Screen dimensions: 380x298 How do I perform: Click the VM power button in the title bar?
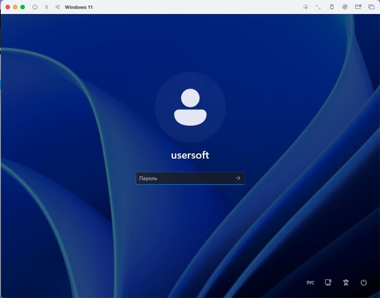tap(35, 7)
